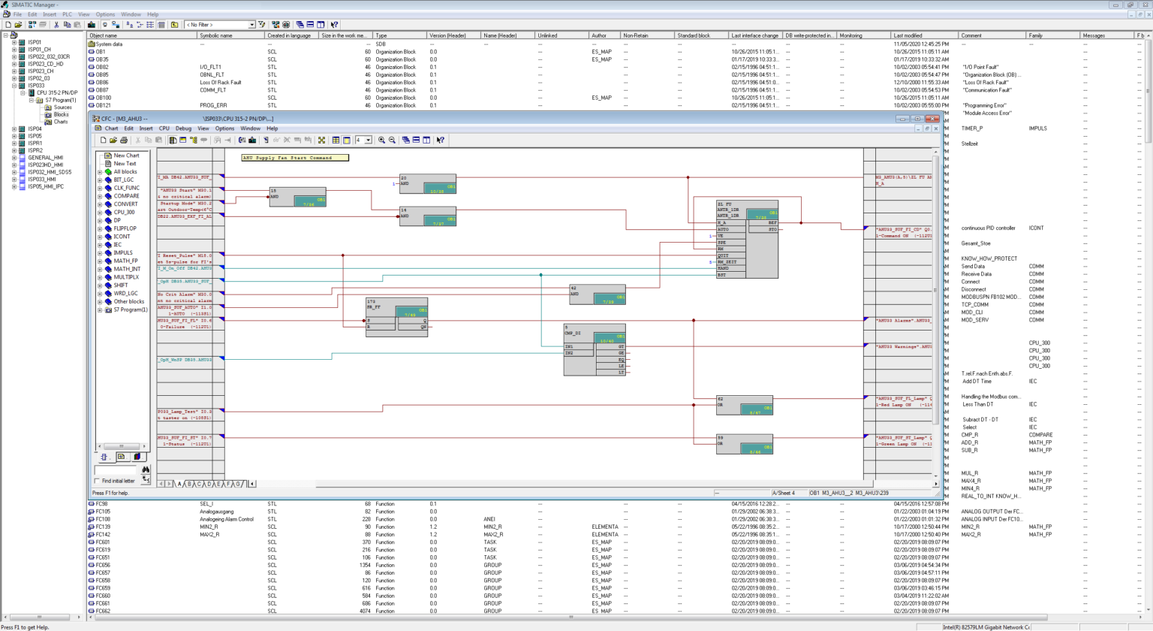Open the Debug menu in the CFC window
This screenshot has width=1153, height=631.
tap(183, 128)
